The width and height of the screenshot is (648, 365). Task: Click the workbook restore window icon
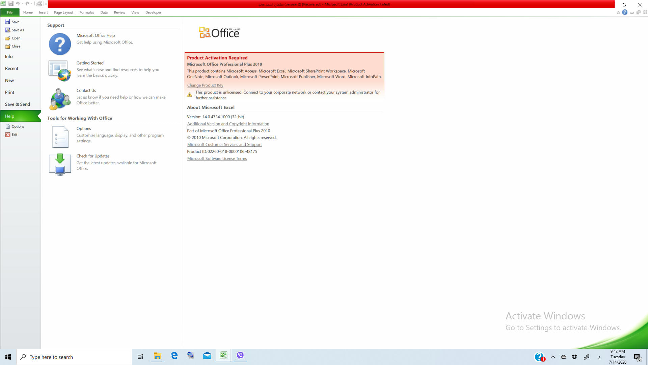click(x=639, y=13)
